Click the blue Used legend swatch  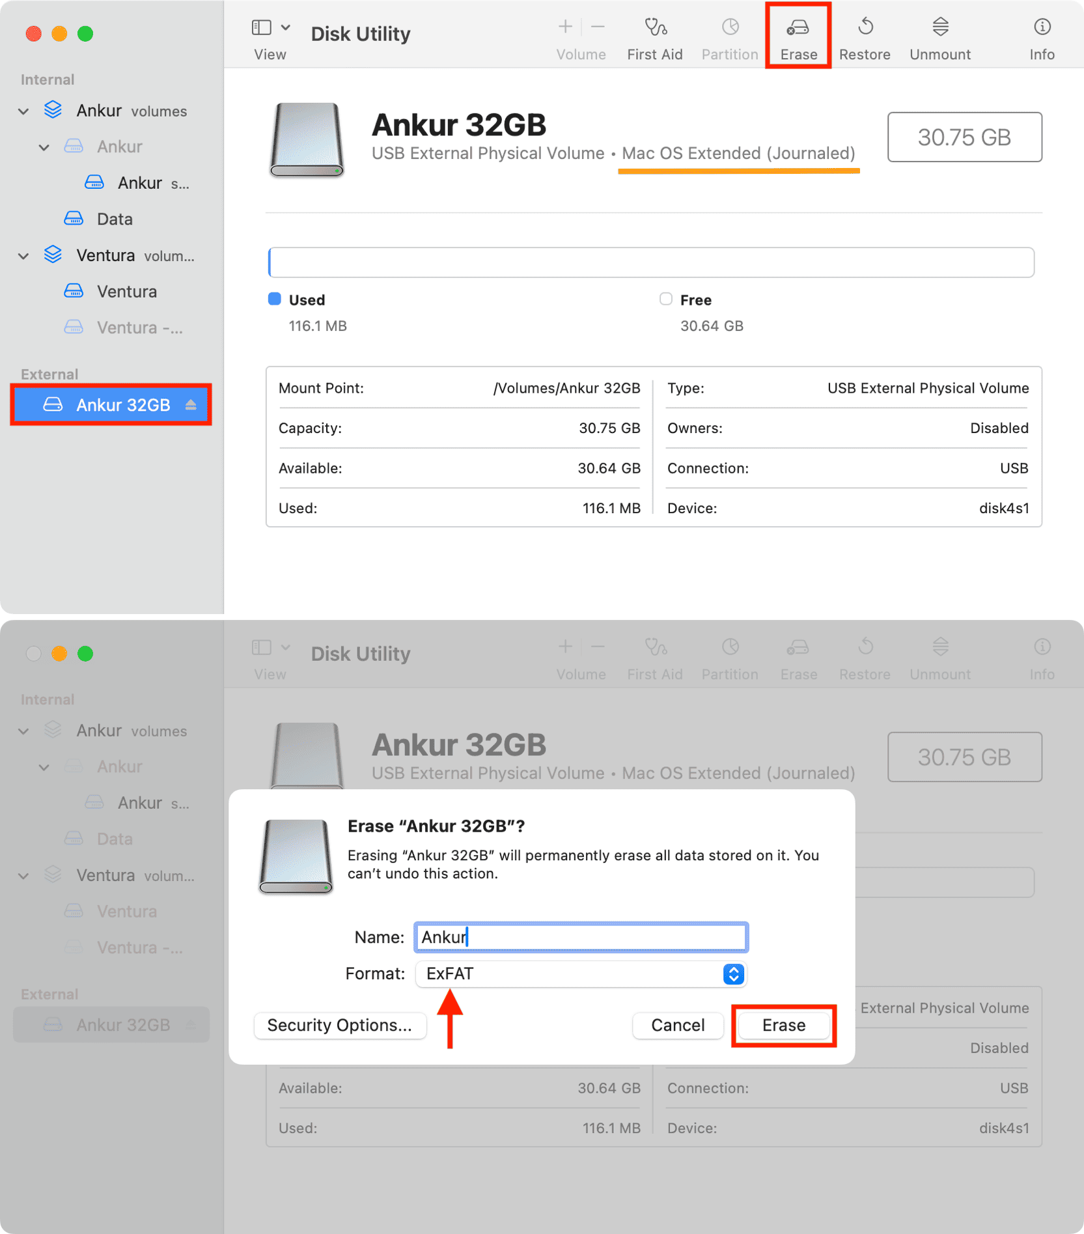point(275,299)
